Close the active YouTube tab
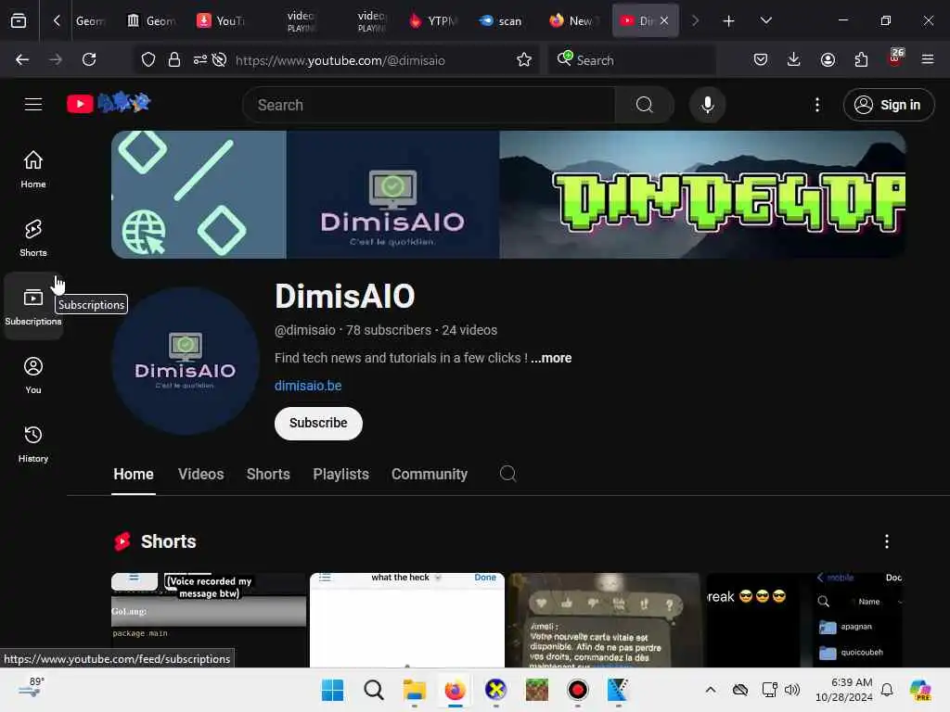This screenshot has width=950, height=712. 664,20
